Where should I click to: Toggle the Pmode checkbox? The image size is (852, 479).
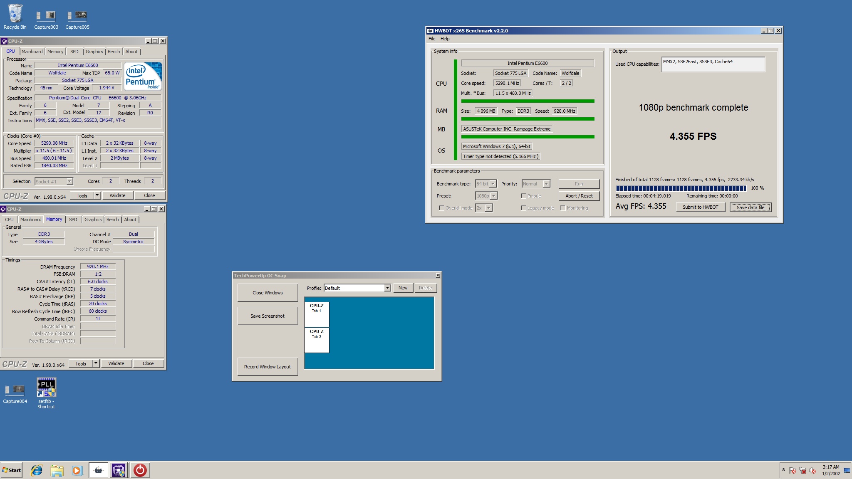[523, 196]
